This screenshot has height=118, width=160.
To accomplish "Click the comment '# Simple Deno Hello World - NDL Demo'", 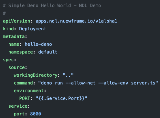I will pos(52,5).
